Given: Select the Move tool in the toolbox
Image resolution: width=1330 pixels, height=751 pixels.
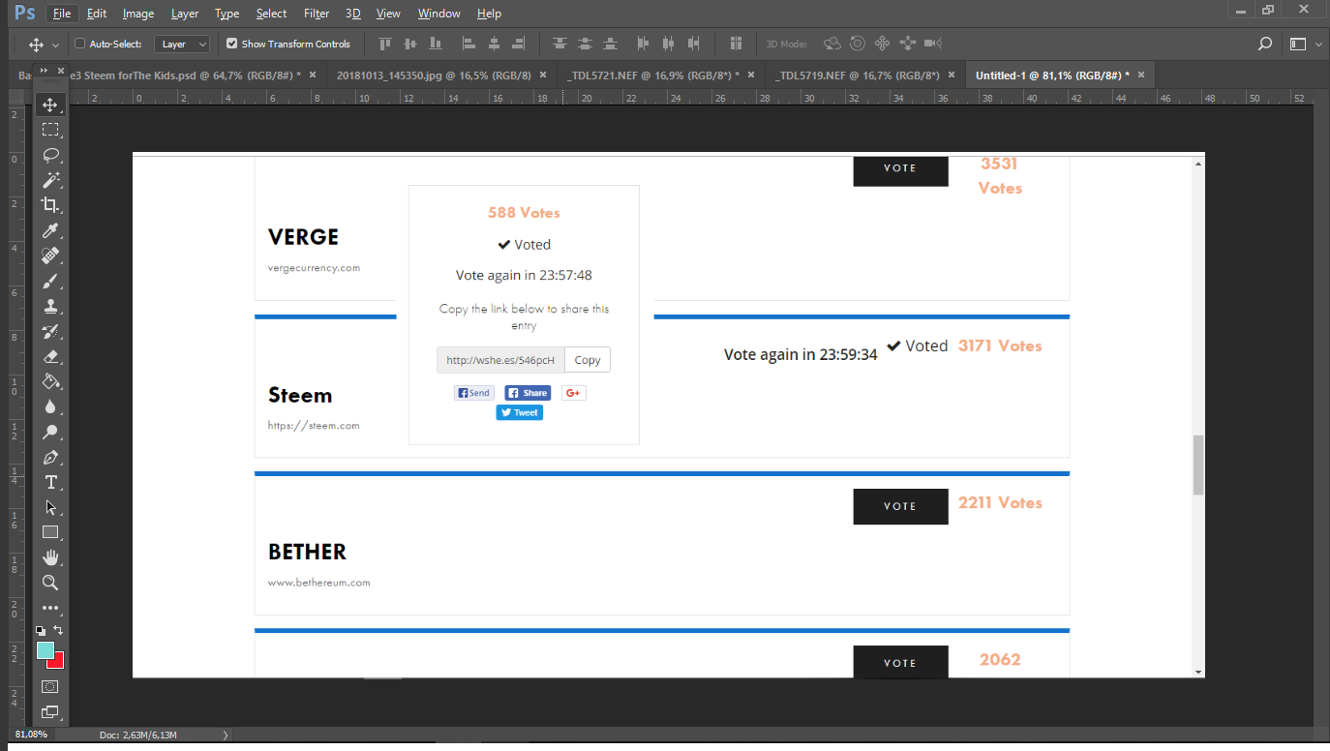Looking at the screenshot, I should pos(50,105).
